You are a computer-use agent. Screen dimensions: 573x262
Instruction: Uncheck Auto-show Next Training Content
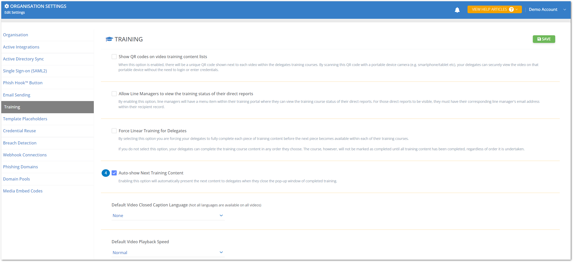click(114, 173)
